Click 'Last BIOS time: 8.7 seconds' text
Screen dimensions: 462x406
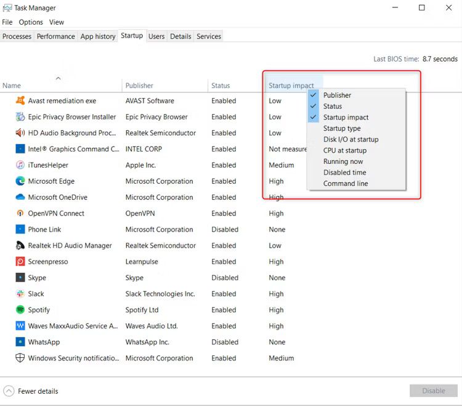415,59
